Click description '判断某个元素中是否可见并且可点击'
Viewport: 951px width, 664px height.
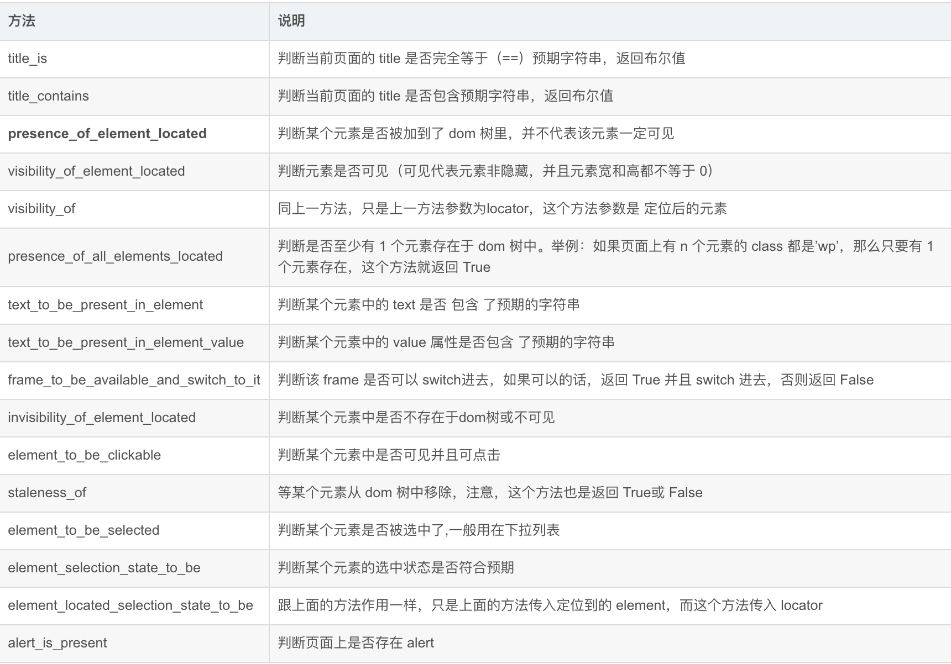coord(389,455)
